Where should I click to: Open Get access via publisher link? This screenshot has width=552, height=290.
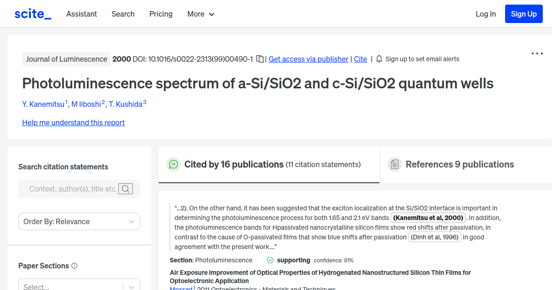pos(308,59)
